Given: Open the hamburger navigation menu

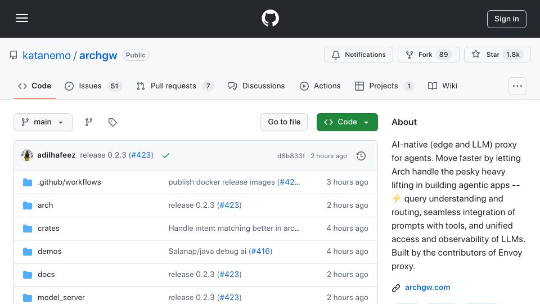Looking at the screenshot, I should [22, 18].
